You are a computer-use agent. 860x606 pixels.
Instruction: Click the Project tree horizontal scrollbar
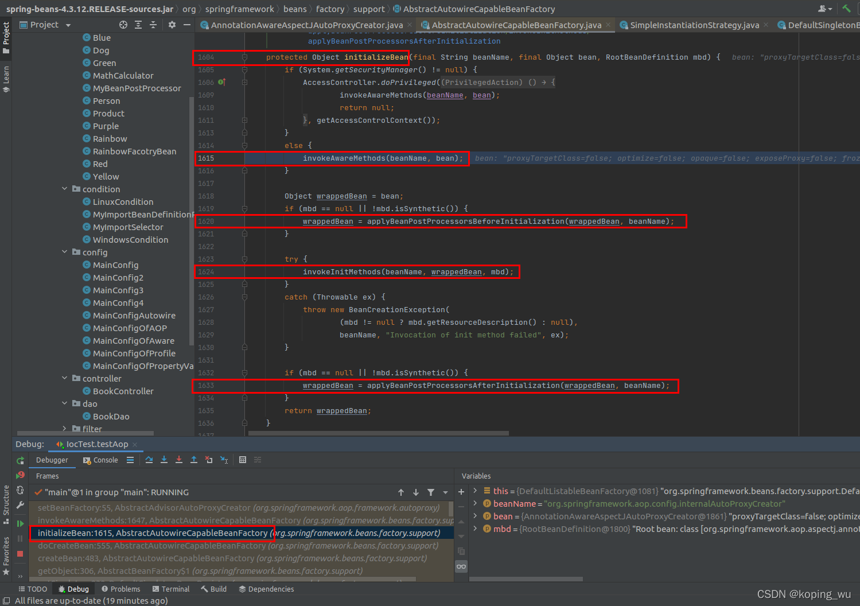click(85, 433)
